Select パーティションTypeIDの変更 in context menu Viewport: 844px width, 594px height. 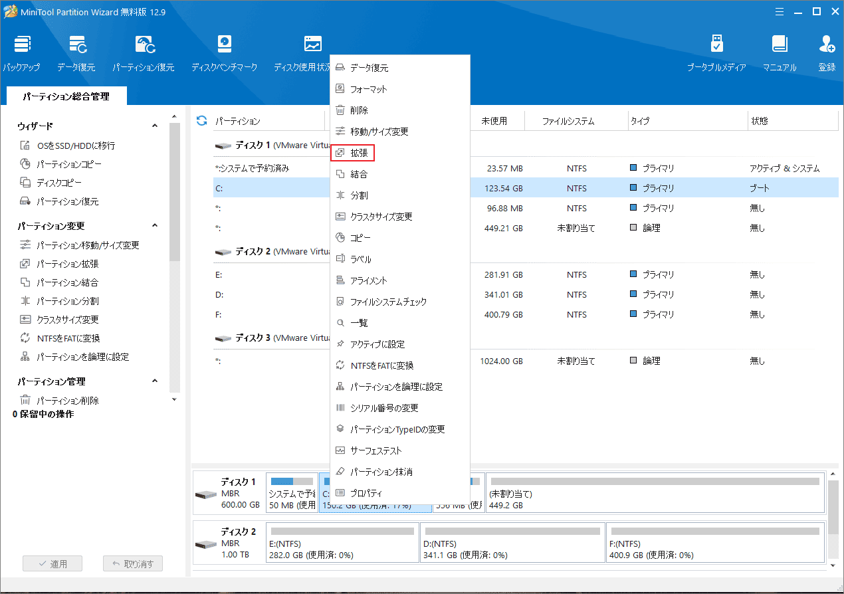coord(400,429)
